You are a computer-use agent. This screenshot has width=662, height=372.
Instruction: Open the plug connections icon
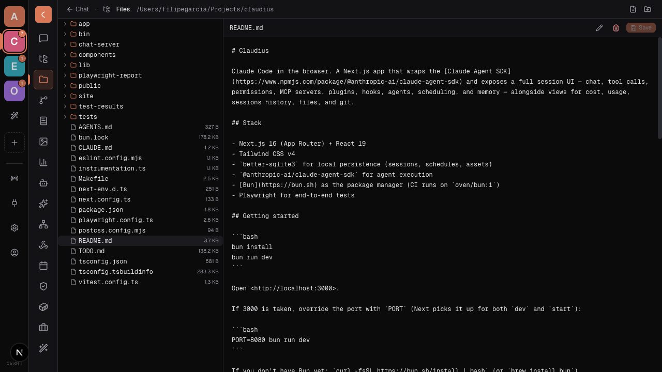point(14,203)
